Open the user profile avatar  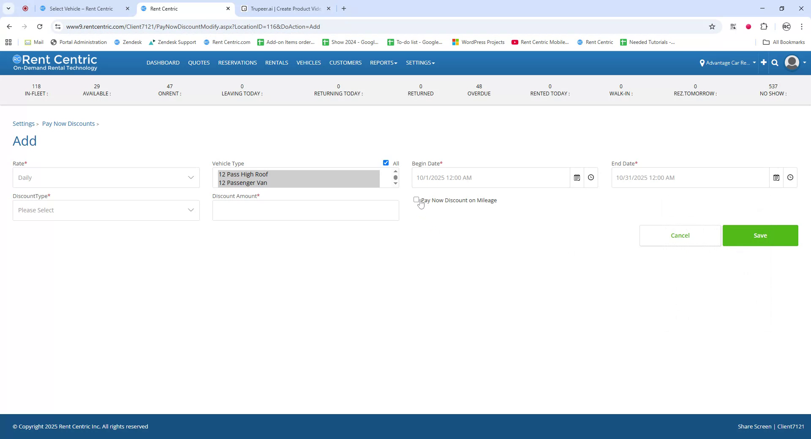[791, 62]
